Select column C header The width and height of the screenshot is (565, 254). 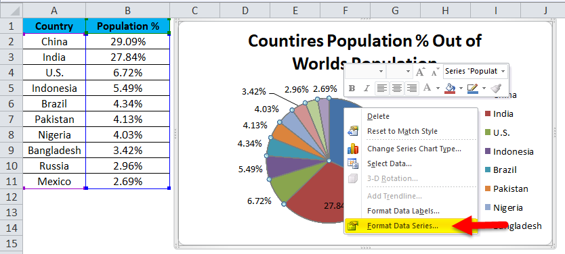coord(195,11)
